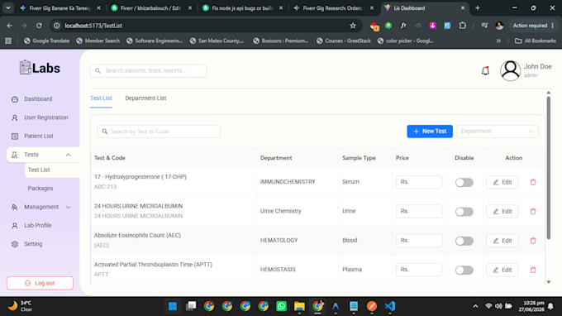This screenshot has height=316, width=562.
Task: Edit the 17-Hydroxyprogesterone test
Action: (502, 182)
